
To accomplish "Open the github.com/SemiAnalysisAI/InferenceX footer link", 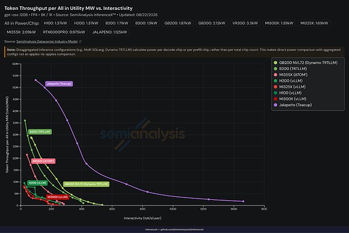I will coord(182,230).
